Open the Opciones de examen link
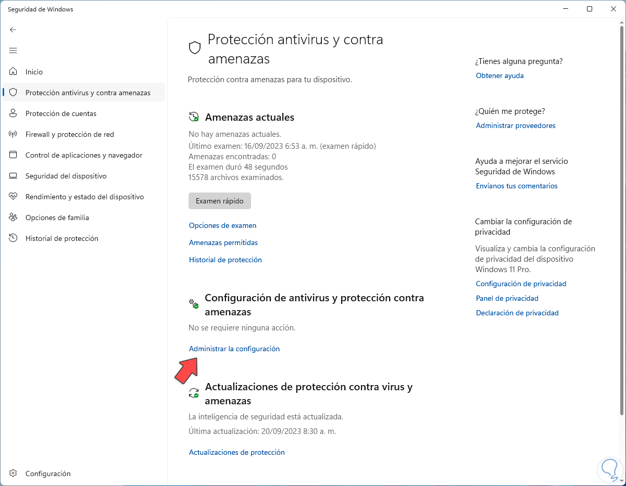The height and width of the screenshot is (486, 626). pos(222,225)
